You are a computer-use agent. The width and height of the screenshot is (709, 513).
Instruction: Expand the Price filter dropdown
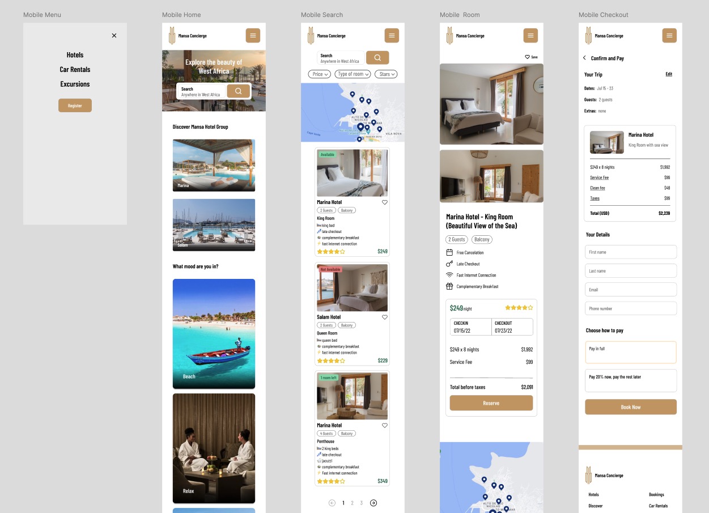click(320, 74)
